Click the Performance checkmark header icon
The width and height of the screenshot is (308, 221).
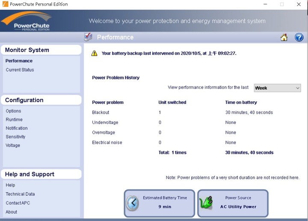tap(88, 37)
